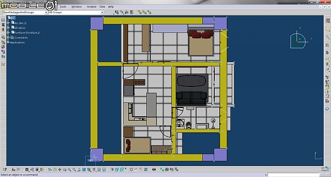Click the Zoom Out magnifier icon

74,169
